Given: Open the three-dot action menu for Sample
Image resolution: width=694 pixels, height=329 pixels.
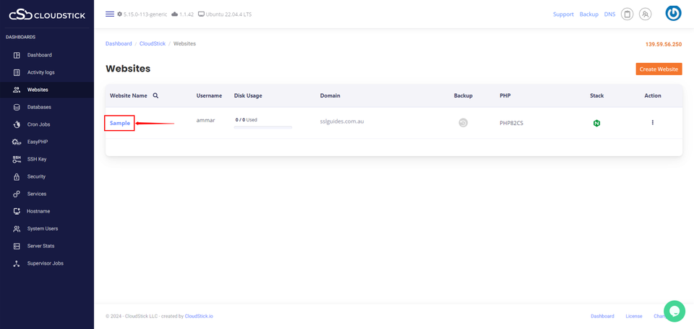Looking at the screenshot, I should 652,122.
